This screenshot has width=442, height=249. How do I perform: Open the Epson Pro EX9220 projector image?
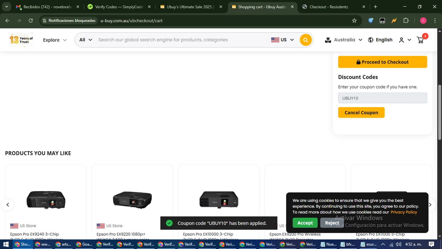pos(132,200)
